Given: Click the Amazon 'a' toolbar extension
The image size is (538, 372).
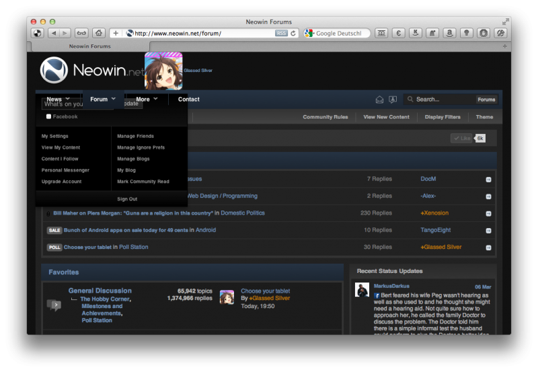Looking at the screenshot, I should click(449, 33).
